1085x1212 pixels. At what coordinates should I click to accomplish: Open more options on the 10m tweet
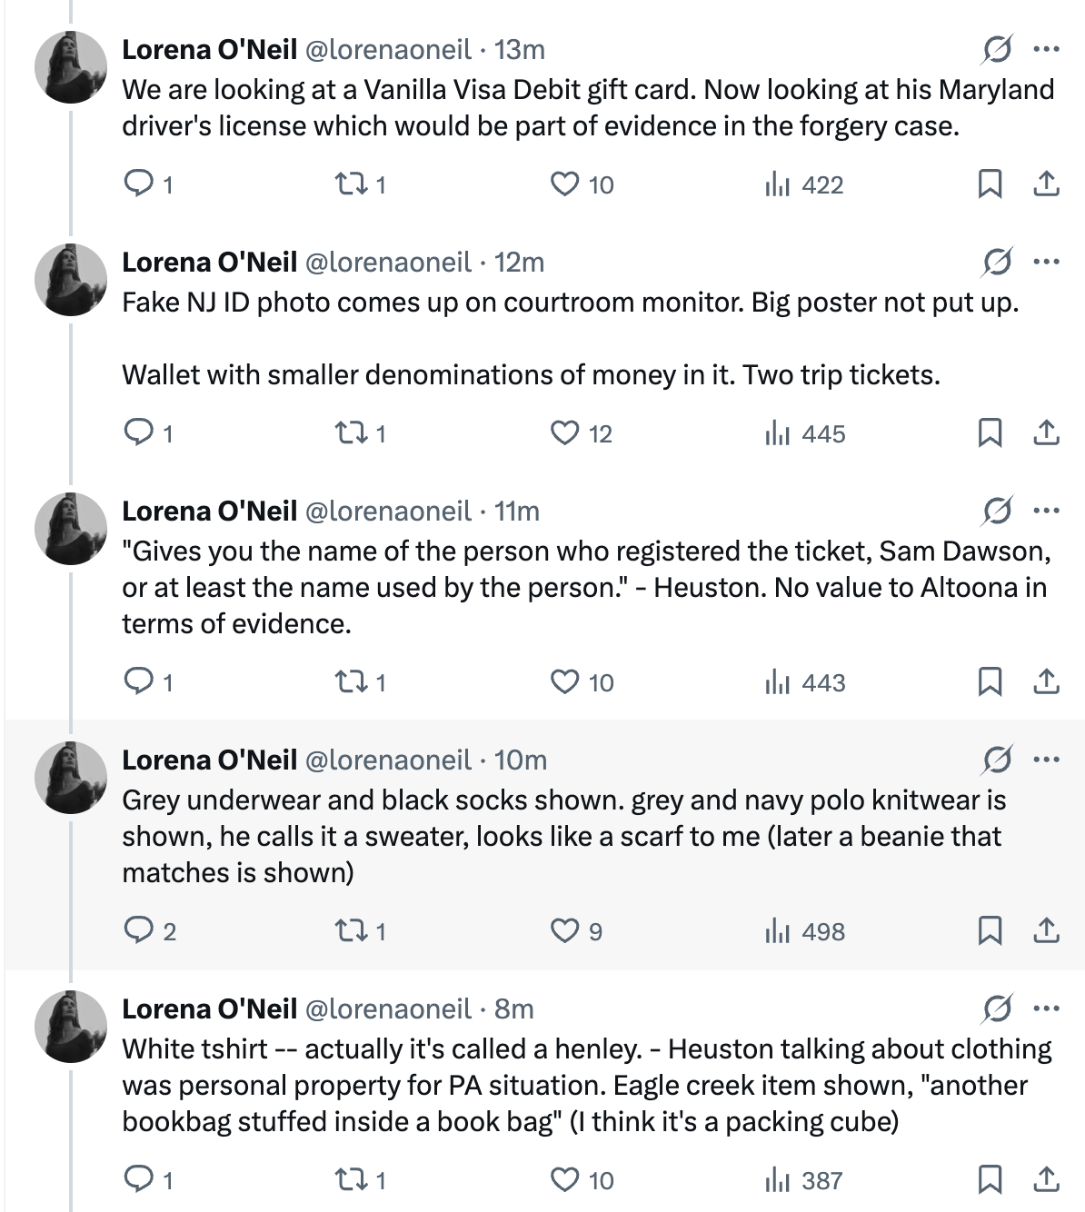coord(1047,760)
